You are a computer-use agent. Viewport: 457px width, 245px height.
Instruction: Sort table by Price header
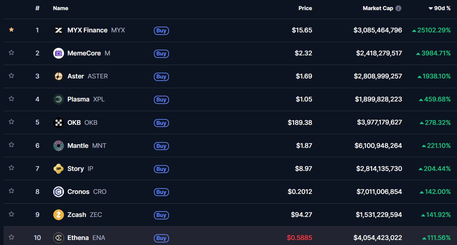[305, 8]
